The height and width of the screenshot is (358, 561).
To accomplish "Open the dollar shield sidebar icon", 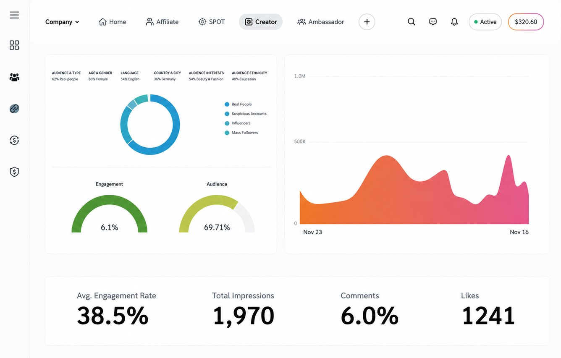I will [14, 172].
